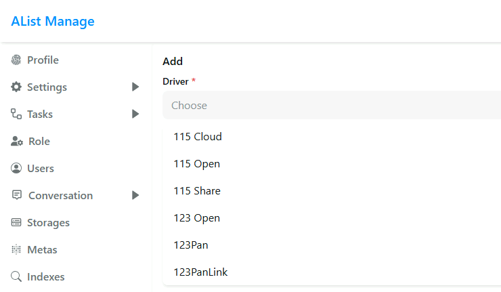This screenshot has height=292, width=501.
Task: Select 123PanLink driver option
Action: pos(200,272)
